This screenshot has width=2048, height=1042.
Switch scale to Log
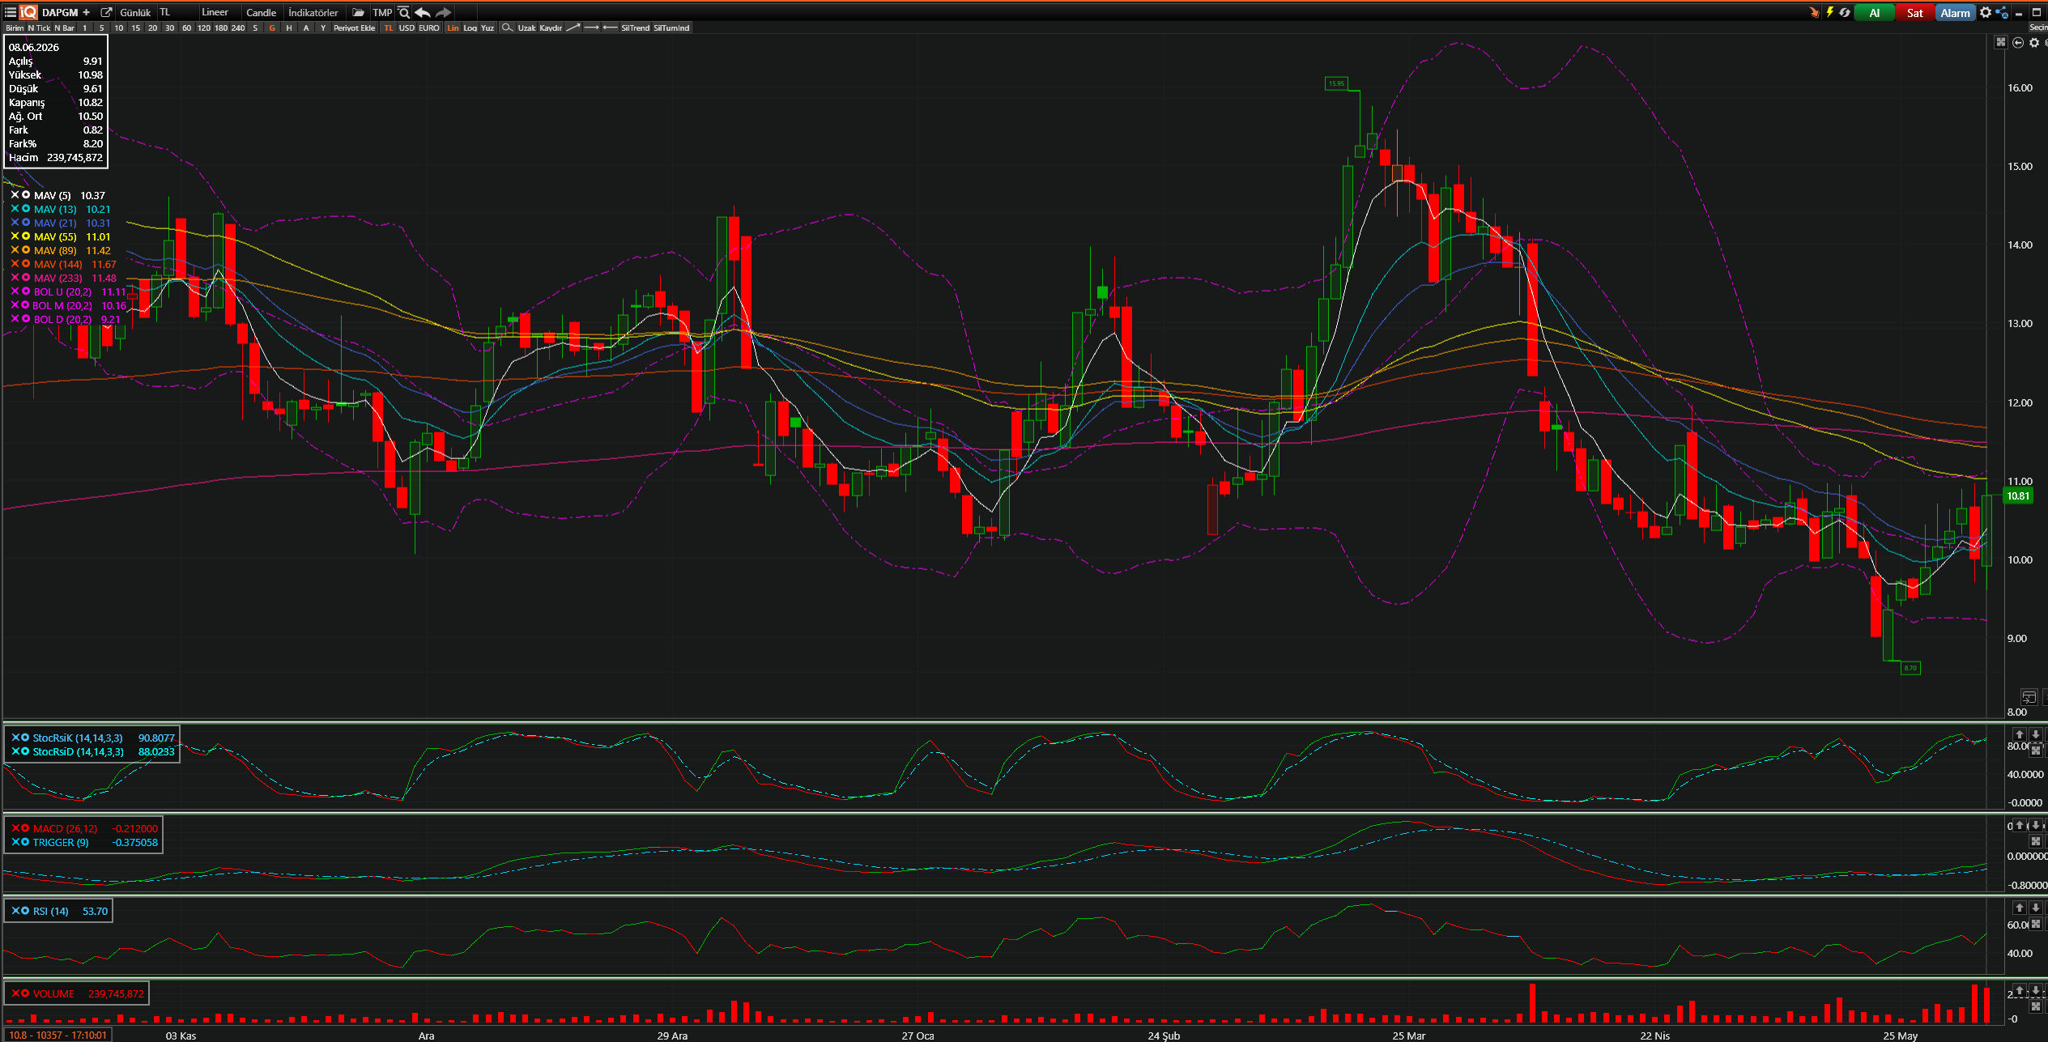pyautogui.click(x=470, y=28)
